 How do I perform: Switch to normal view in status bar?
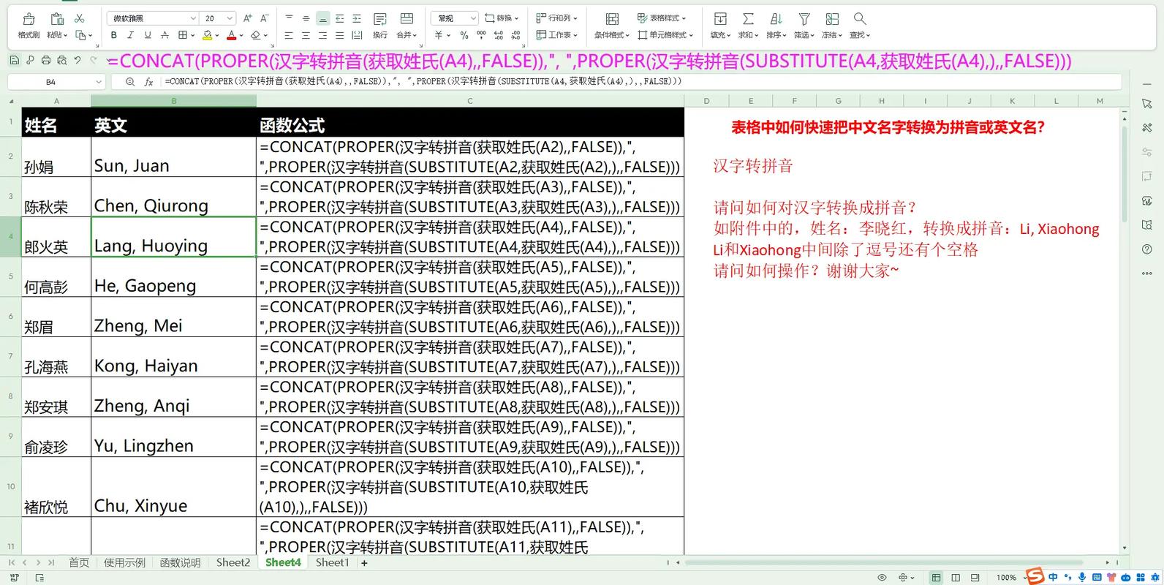point(936,577)
